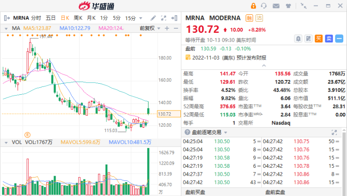
Task: Click the 最高 value 141.47
Action: point(228,73)
